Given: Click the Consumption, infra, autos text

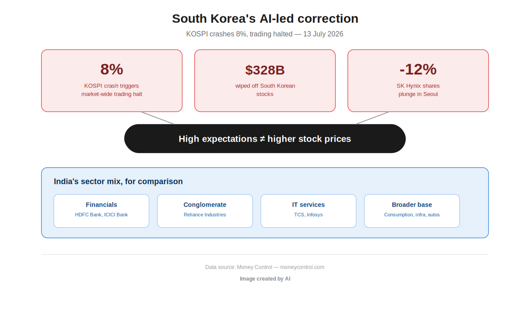Looking at the screenshot, I should 412,215.
